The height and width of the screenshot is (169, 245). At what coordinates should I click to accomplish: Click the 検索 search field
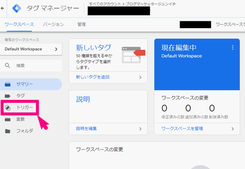31,66
